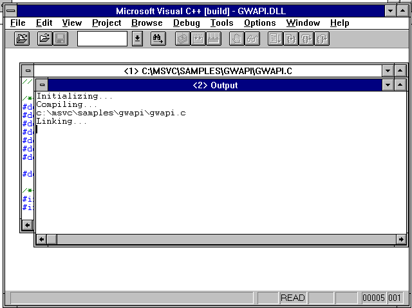412x308 pixels.
Task: Click the Save floppy disk icon
Action: point(60,39)
